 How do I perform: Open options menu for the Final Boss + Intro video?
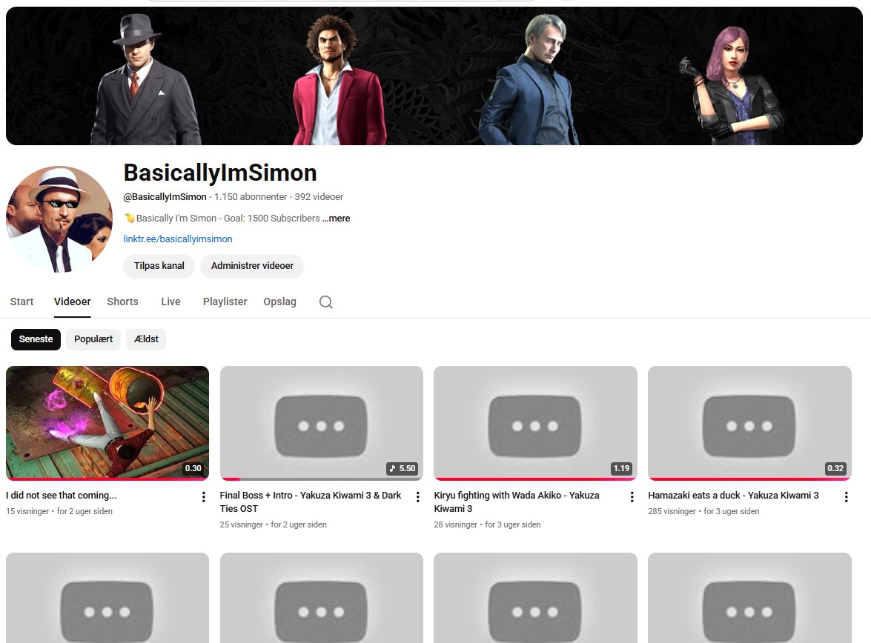coord(417,496)
